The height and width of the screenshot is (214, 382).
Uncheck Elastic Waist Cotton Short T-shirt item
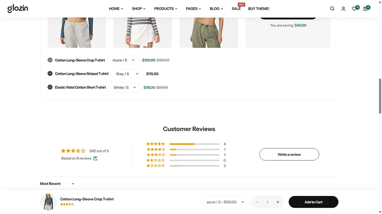(50, 87)
